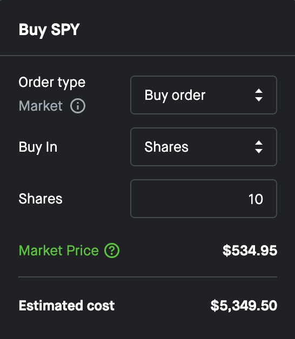295x339 pixels.
Task: Click the Shares label beside input
Action: (x=41, y=199)
